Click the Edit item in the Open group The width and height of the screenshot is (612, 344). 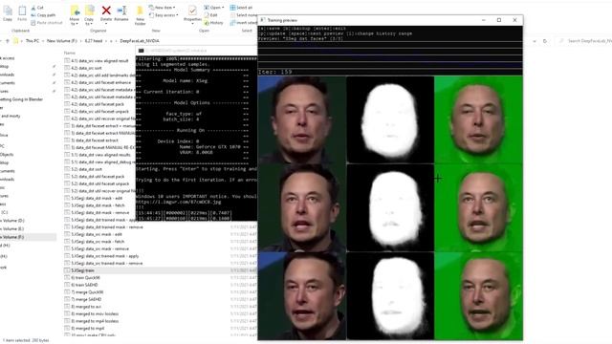coord(210,15)
